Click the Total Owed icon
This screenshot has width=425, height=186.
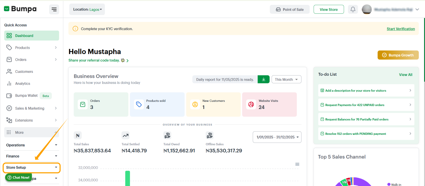[167, 135]
